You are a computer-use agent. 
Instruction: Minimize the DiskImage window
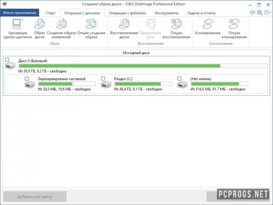[x=250, y=5]
